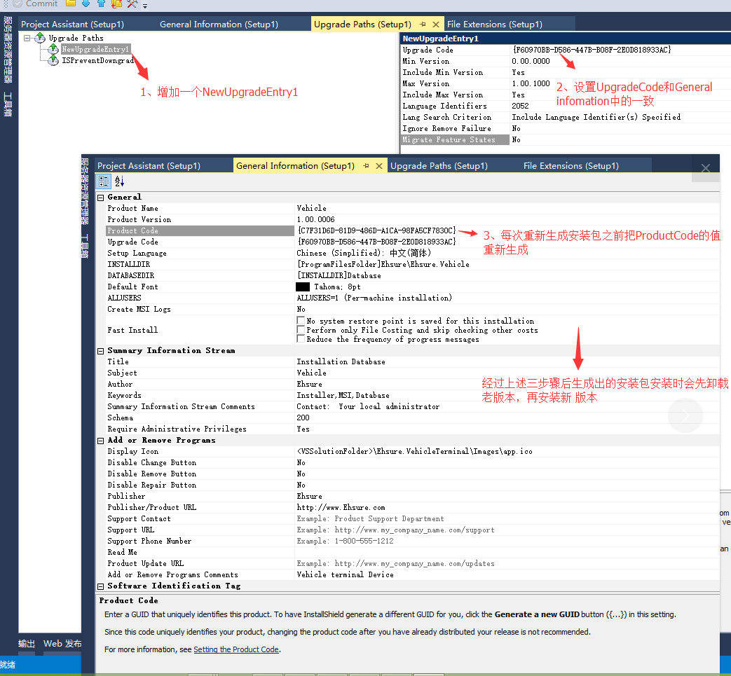731x676 pixels.
Task: Click the black Default Font color swatch
Action: tap(303, 287)
